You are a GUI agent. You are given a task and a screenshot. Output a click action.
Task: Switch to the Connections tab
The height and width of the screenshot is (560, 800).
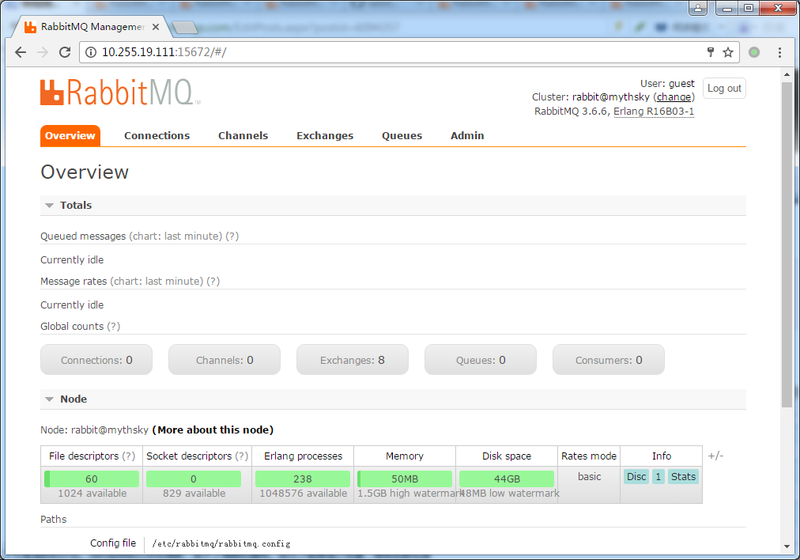click(x=157, y=136)
